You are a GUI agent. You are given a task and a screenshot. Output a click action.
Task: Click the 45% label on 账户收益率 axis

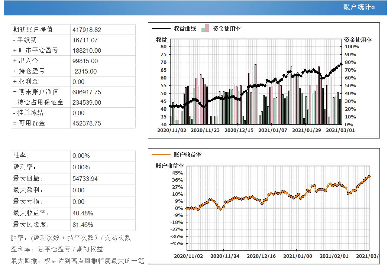click(177, 173)
